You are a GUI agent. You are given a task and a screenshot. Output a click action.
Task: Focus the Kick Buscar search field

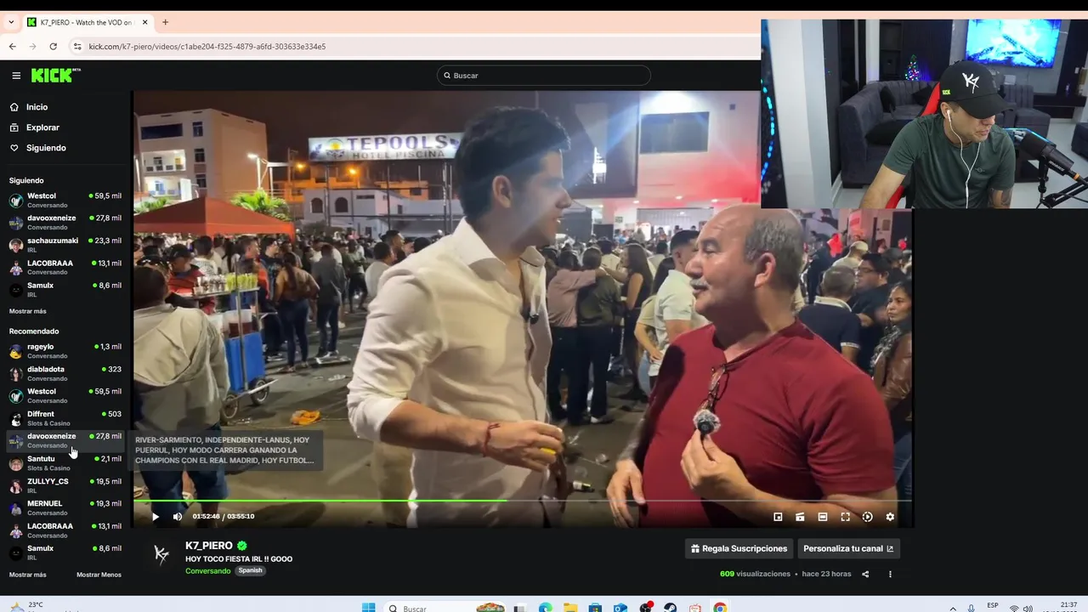coord(544,76)
